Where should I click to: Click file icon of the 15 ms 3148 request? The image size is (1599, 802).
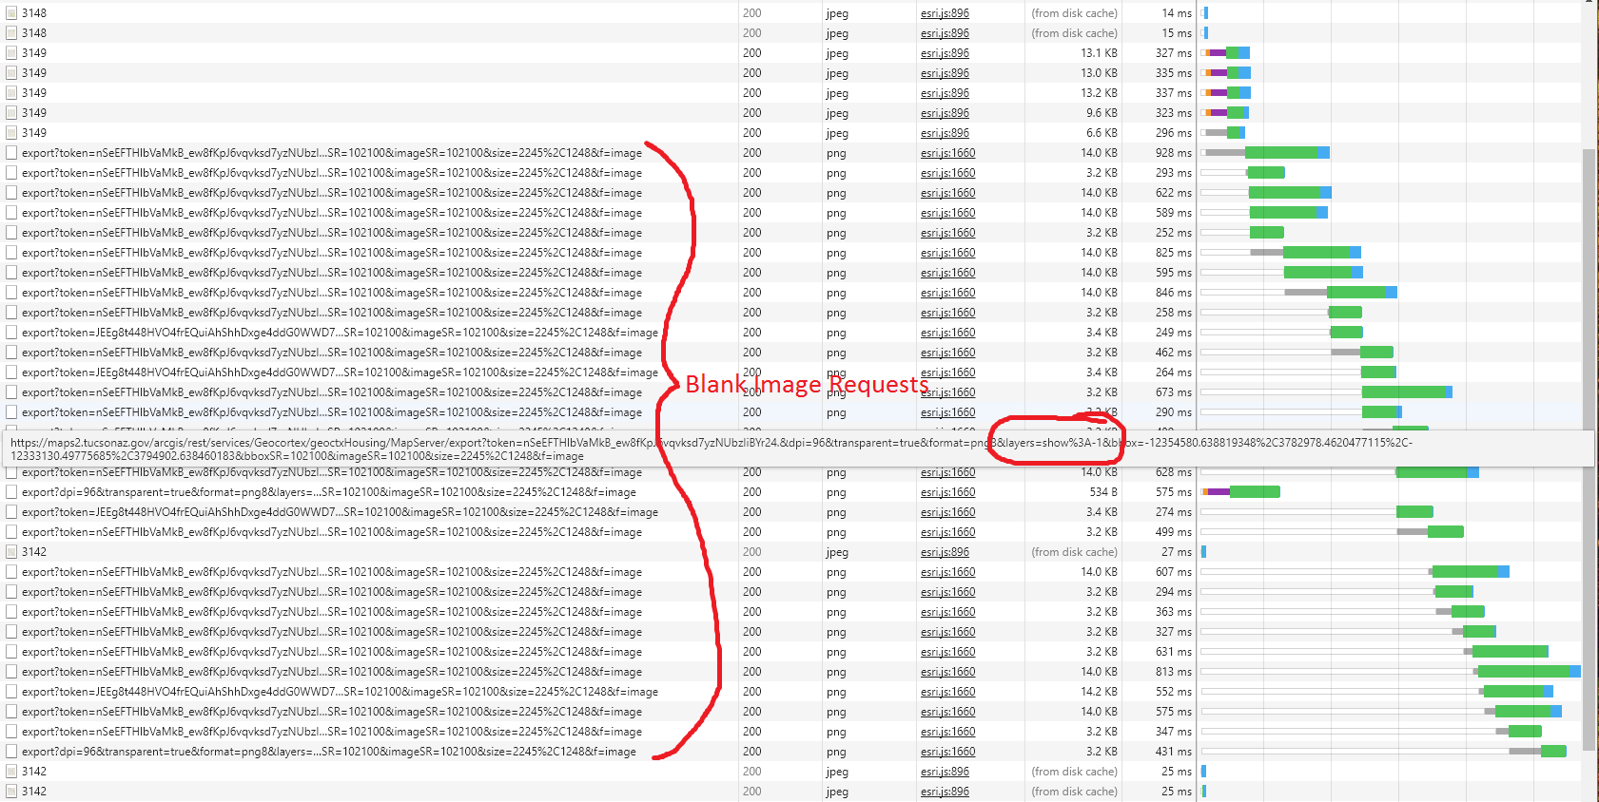pyautogui.click(x=11, y=33)
